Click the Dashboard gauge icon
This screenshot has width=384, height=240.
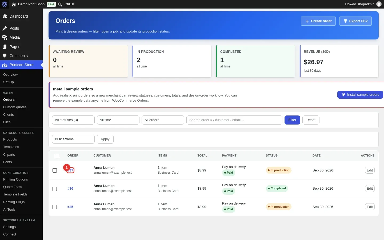pyautogui.click(x=5, y=16)
